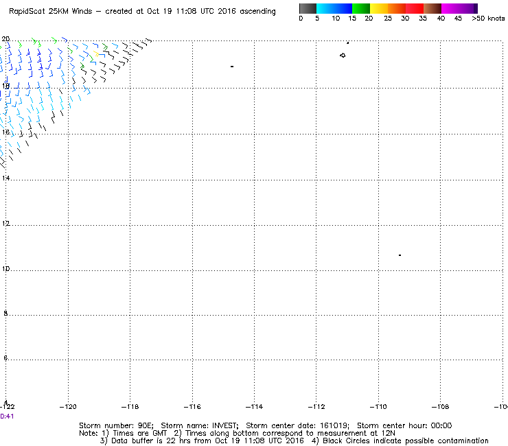Click the longitude label -120
The height and width of the screenshot is (446, 508).
[68, 406]
